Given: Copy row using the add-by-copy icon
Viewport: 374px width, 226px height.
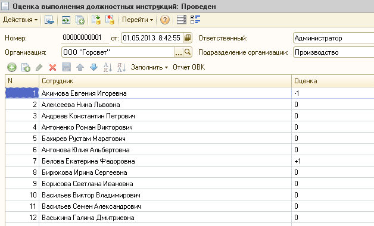Looking at the screenshot, I should tap(26, 67).
